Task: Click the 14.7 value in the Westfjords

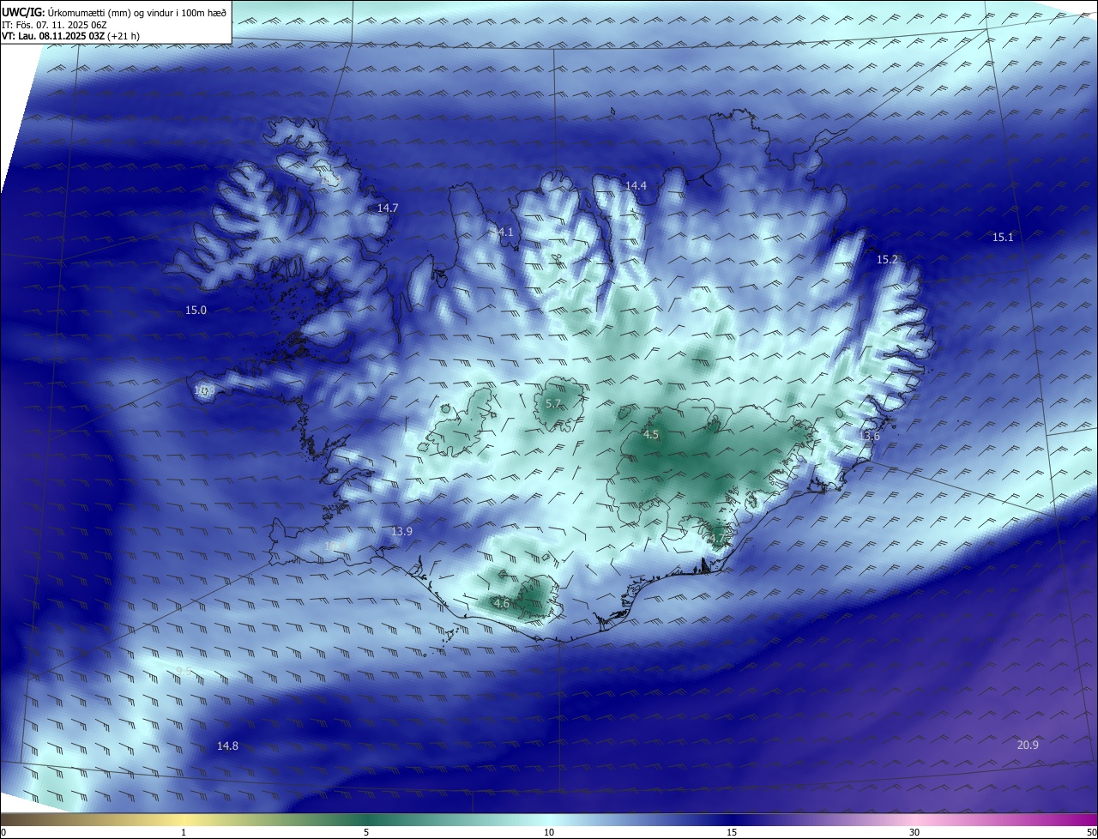Action: tap(388, 208)
